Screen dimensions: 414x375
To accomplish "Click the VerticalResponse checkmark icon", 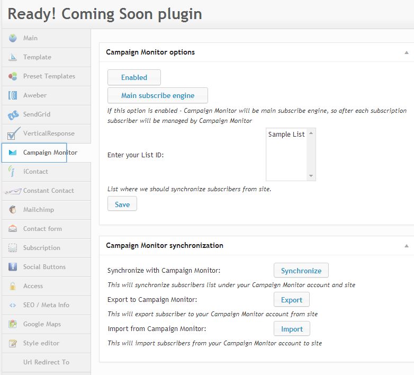I will [x=13, y=133].
